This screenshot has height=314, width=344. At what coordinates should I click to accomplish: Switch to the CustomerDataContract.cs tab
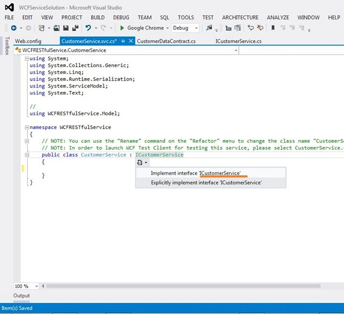pyautogui.click(x=166, y=41)
